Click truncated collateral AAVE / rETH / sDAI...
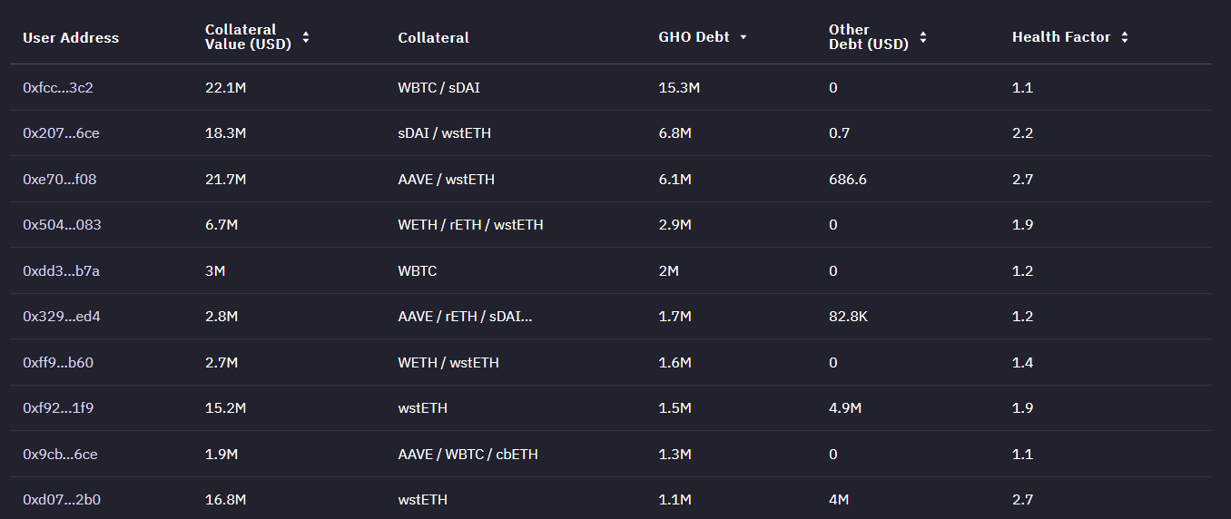Viewport: 1231px width, 519px height. pyautogui.click(x=465, y=317)
